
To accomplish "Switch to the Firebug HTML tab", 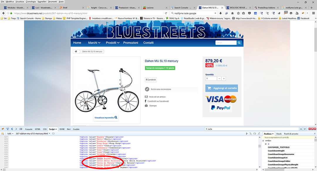I will pyautogui.click(x=38, y=129).
